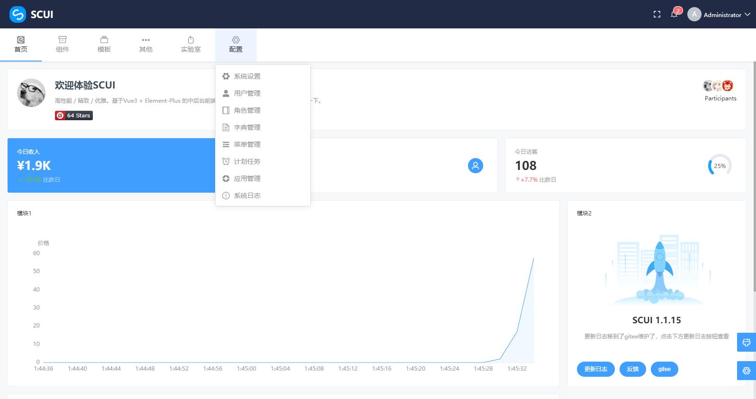This screenshot has height=399, width=756.
Task: Click the 反馈 button
Action: coord(632,369)
